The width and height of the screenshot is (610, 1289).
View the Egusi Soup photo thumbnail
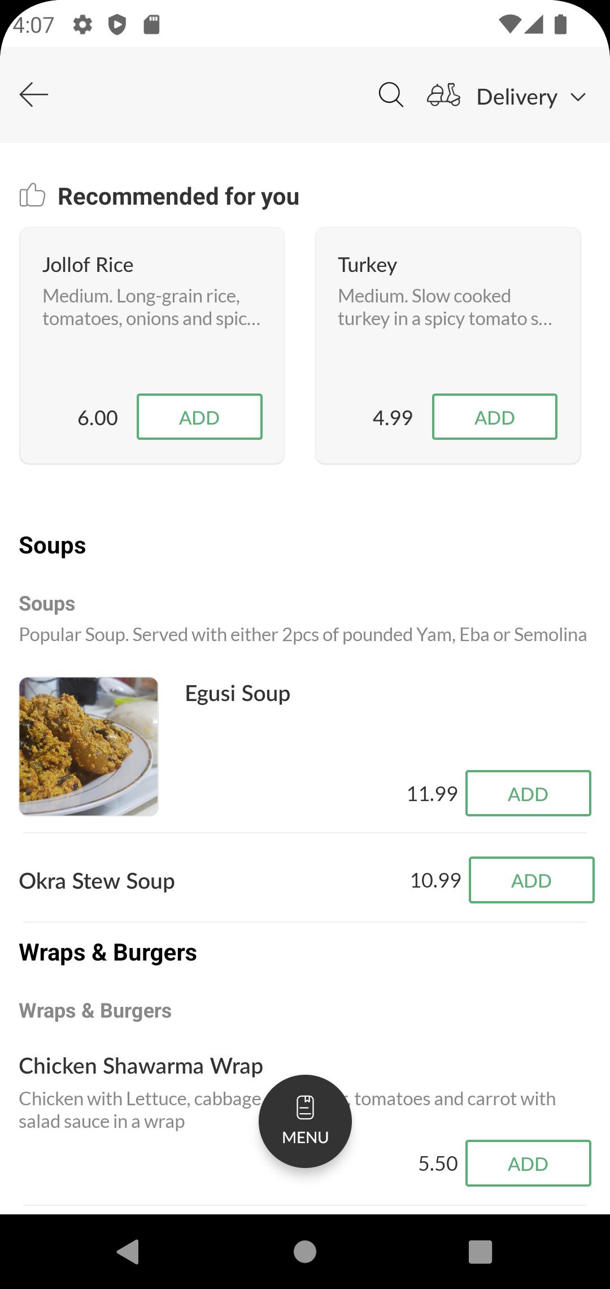pos(89,746)
